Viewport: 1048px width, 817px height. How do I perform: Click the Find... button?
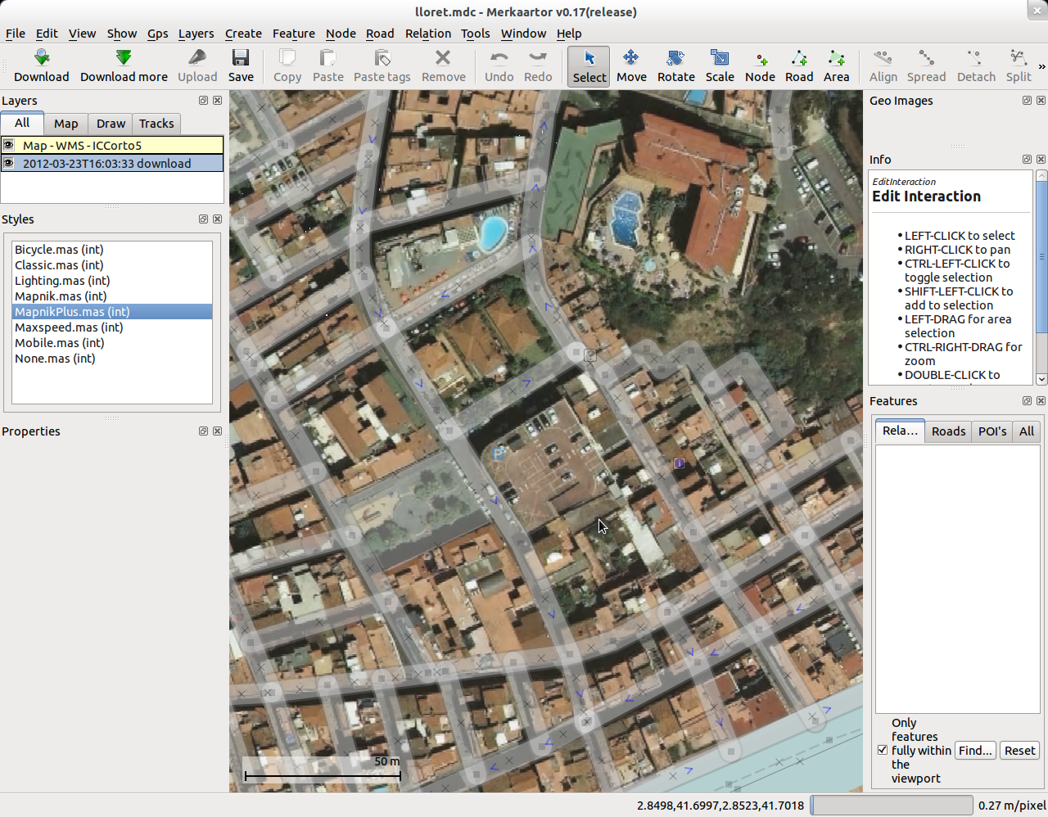coord(975,751)
